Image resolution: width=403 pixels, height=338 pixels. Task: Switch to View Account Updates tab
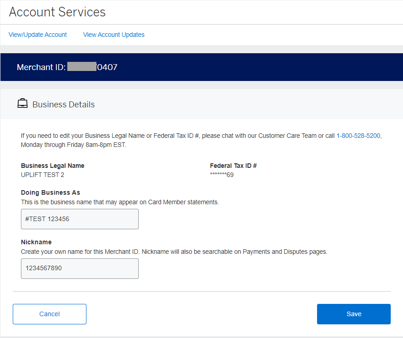[x=113, y=35]
